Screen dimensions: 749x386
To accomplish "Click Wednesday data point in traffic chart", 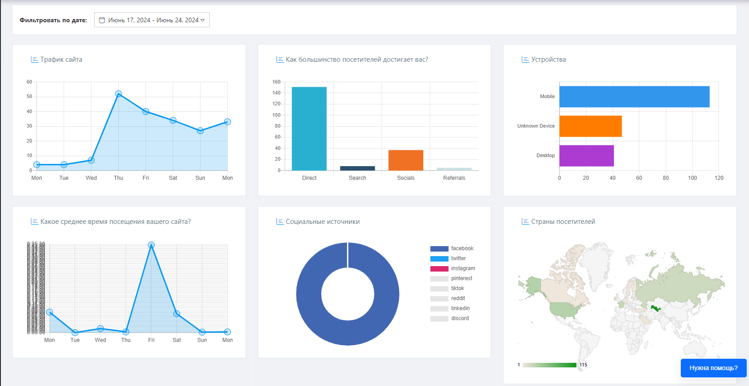I will coord(91,160).
